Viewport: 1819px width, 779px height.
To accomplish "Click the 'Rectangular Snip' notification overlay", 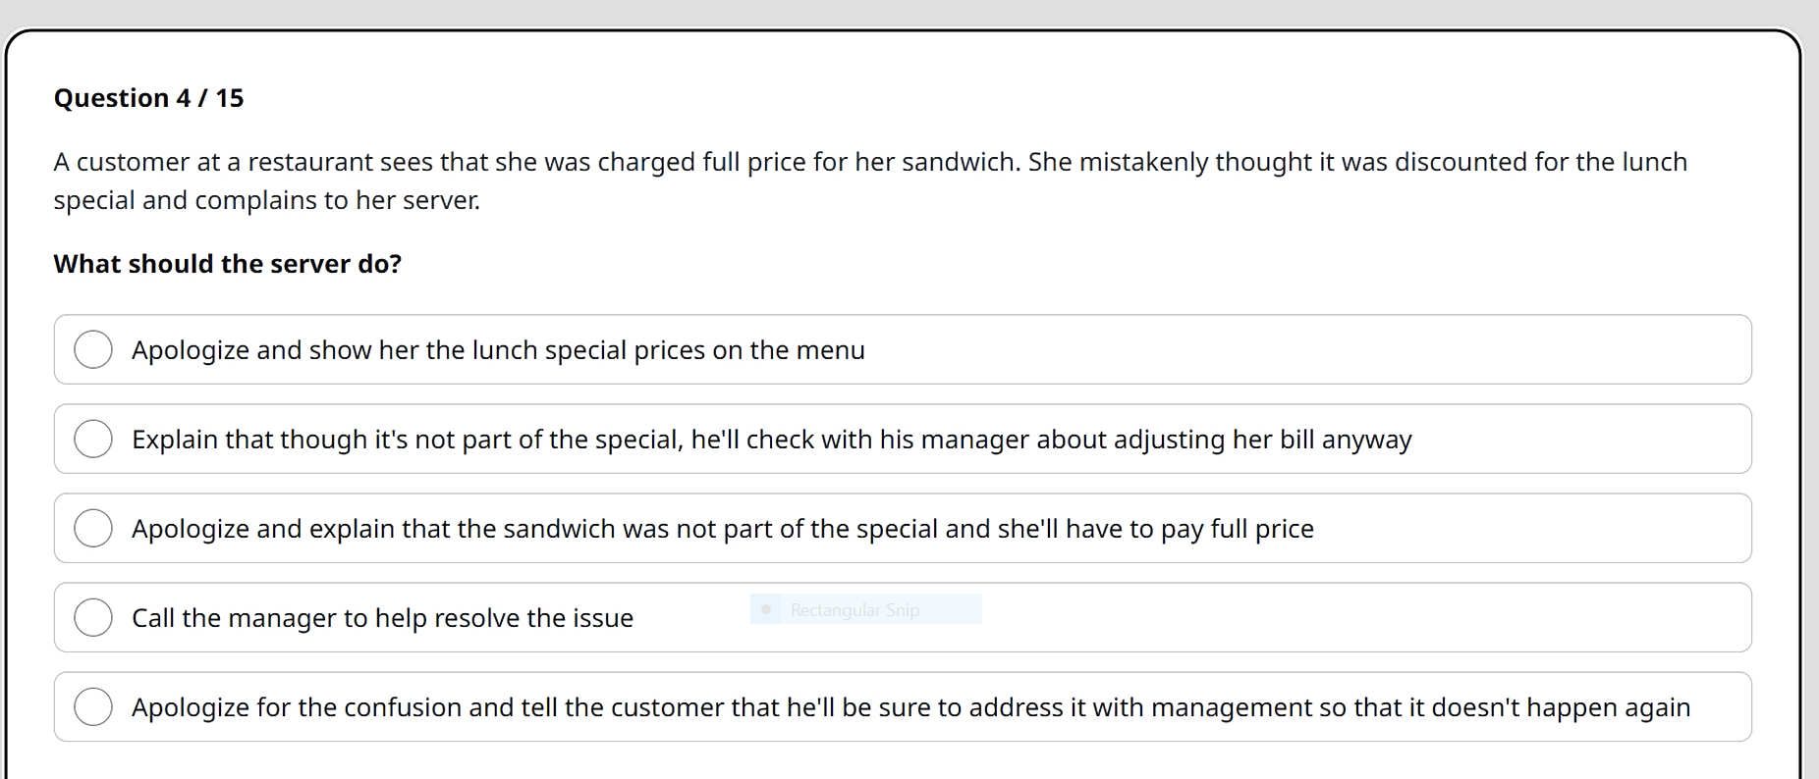I will [x=864, y=608].
